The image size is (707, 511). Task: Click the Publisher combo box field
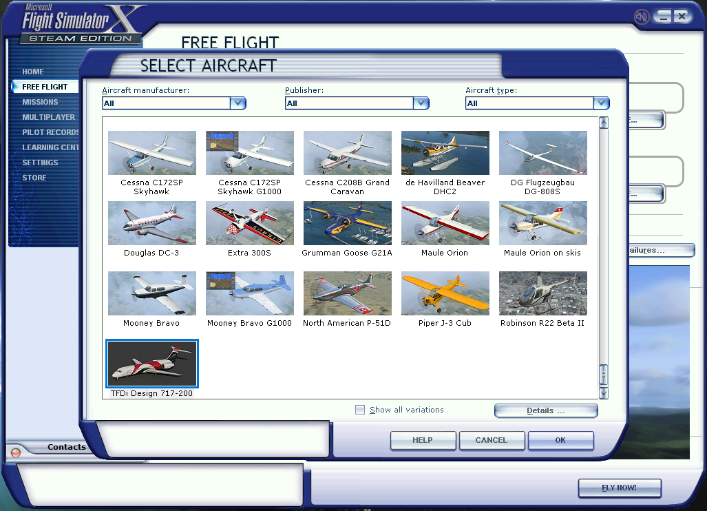pos(357,103)
